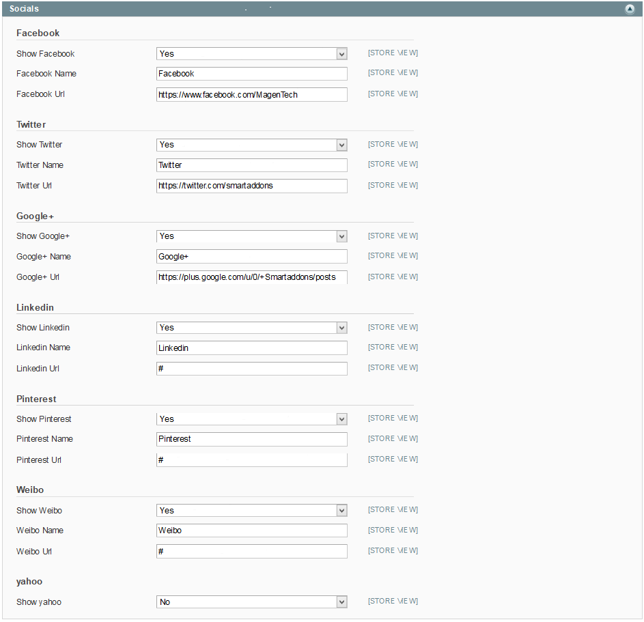The width and height of the screenshot is (644, 622).
Task: Click STORE VIEW scope beside Twitter Url
Action: click(393, 186)
